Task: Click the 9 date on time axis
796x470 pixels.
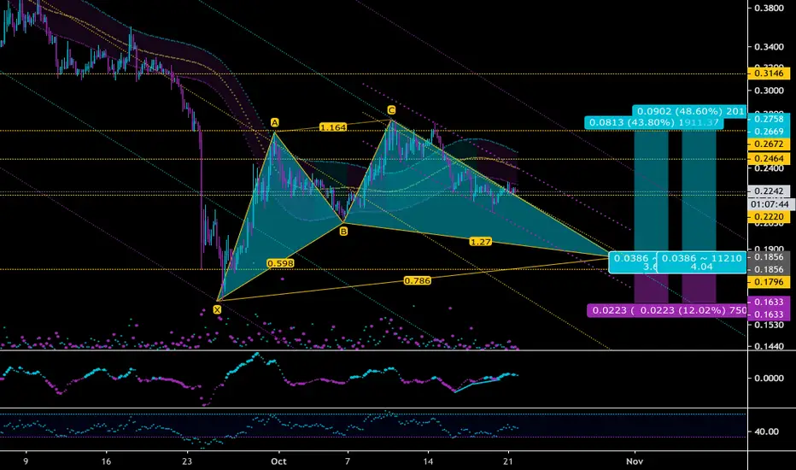Action: 26,461
